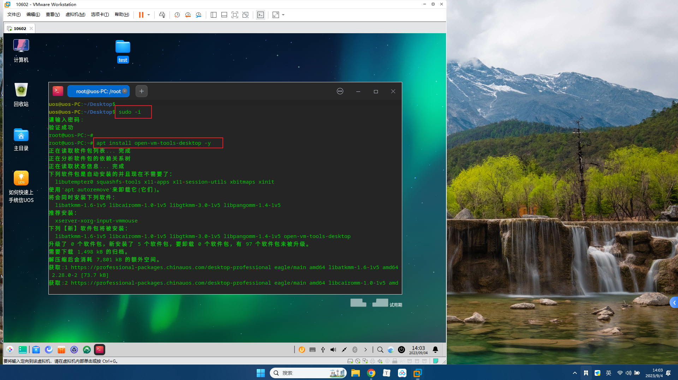This screenshot has height=380, width=678.
Task: Close the 10602 VM tab
Action: click(31, 29)
